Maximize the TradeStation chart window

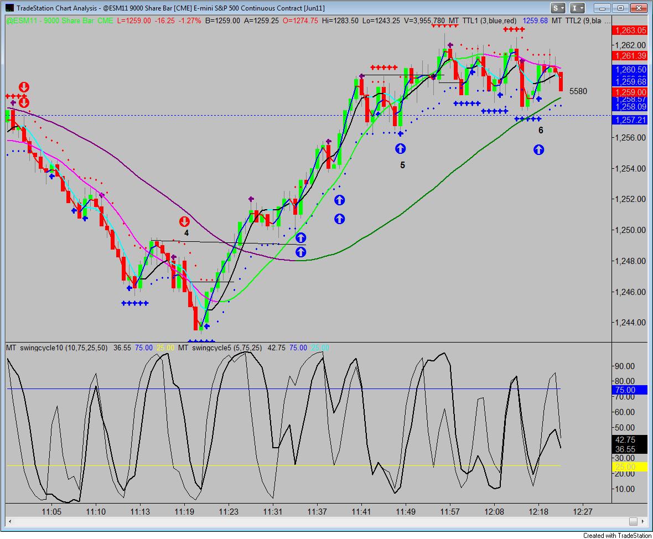click(x=620, y=8)
